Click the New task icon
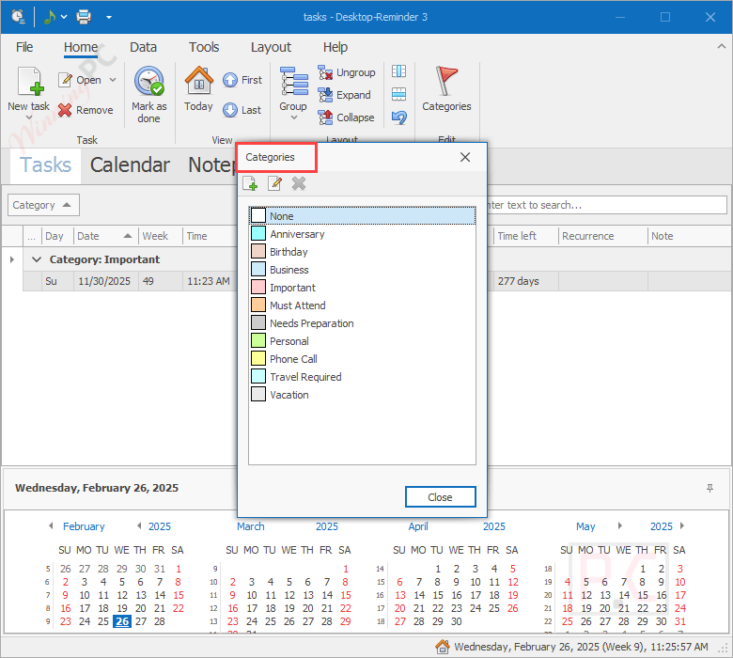733x658 pixels. [30, 82]
